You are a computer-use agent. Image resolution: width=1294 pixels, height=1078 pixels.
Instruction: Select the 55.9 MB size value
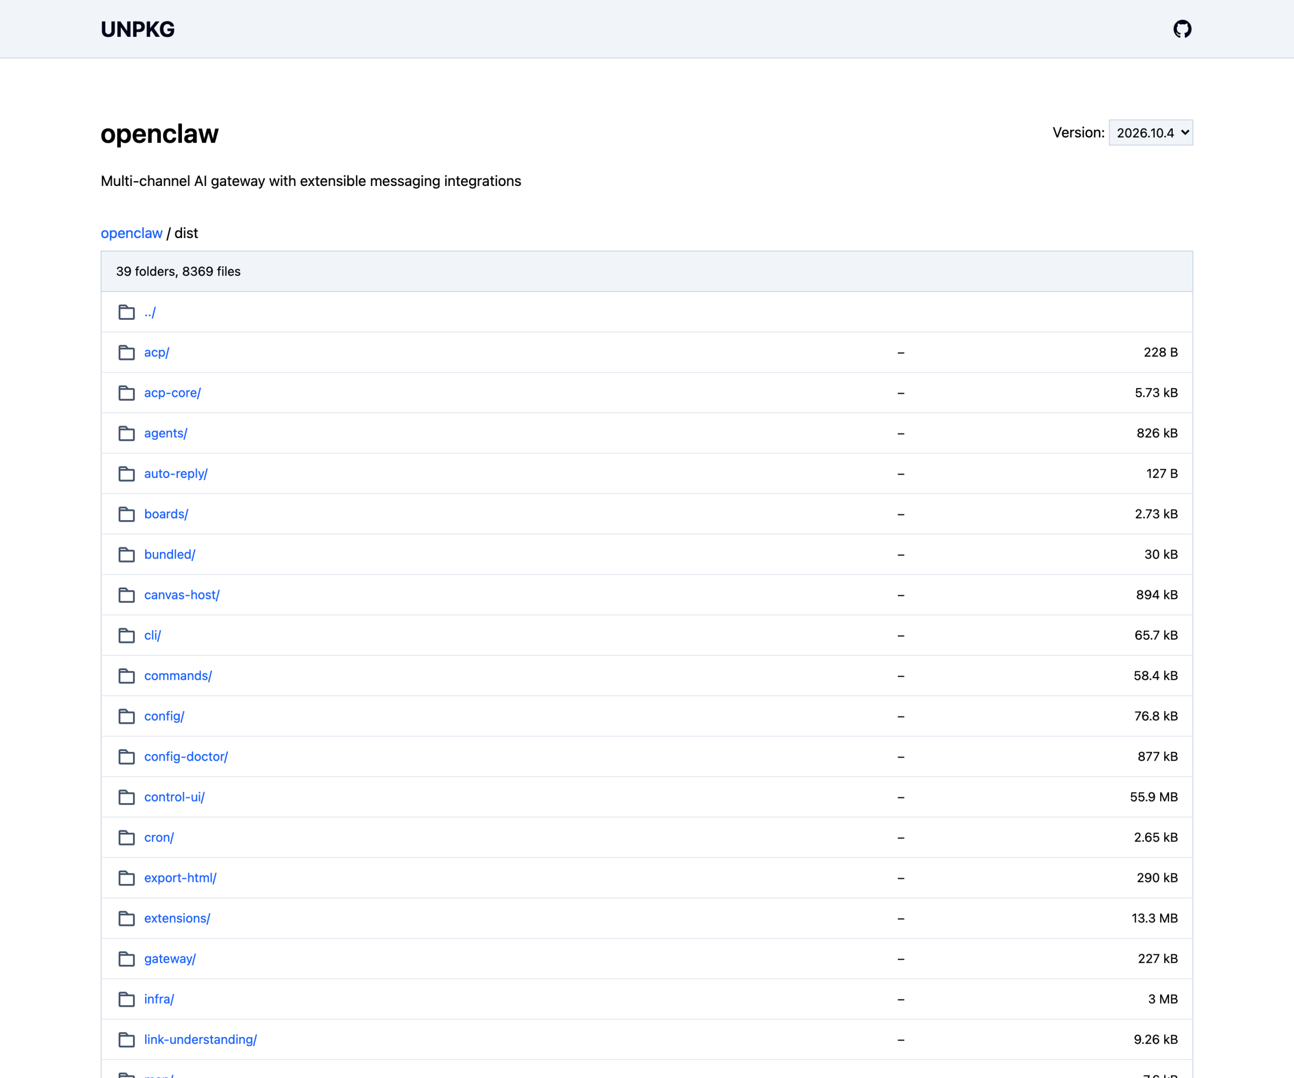[x=1153, y=797]
